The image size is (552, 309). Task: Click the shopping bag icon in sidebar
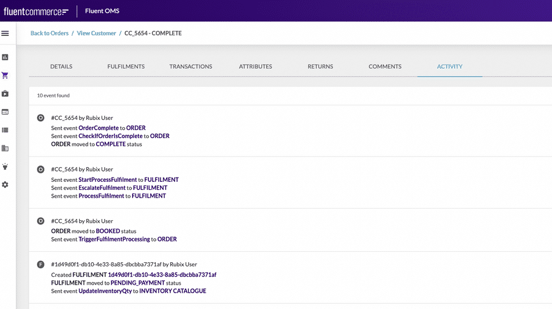pos(5,94)
